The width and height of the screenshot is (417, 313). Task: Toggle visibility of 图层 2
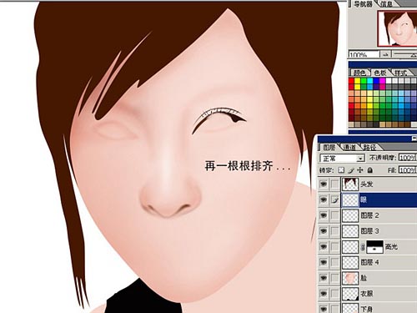324,215
